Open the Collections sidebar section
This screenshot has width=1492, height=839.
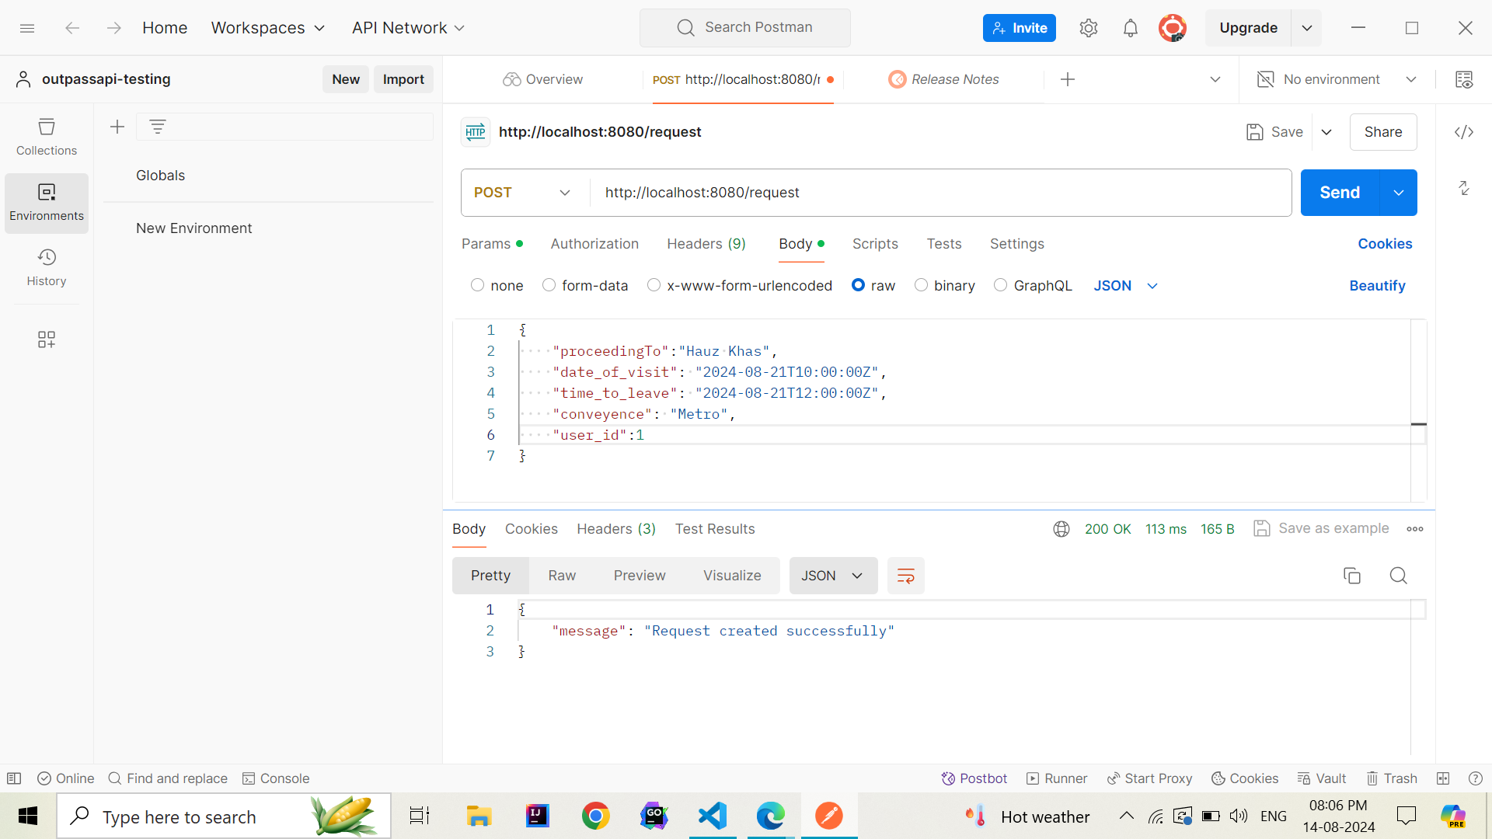pos(47,137)
